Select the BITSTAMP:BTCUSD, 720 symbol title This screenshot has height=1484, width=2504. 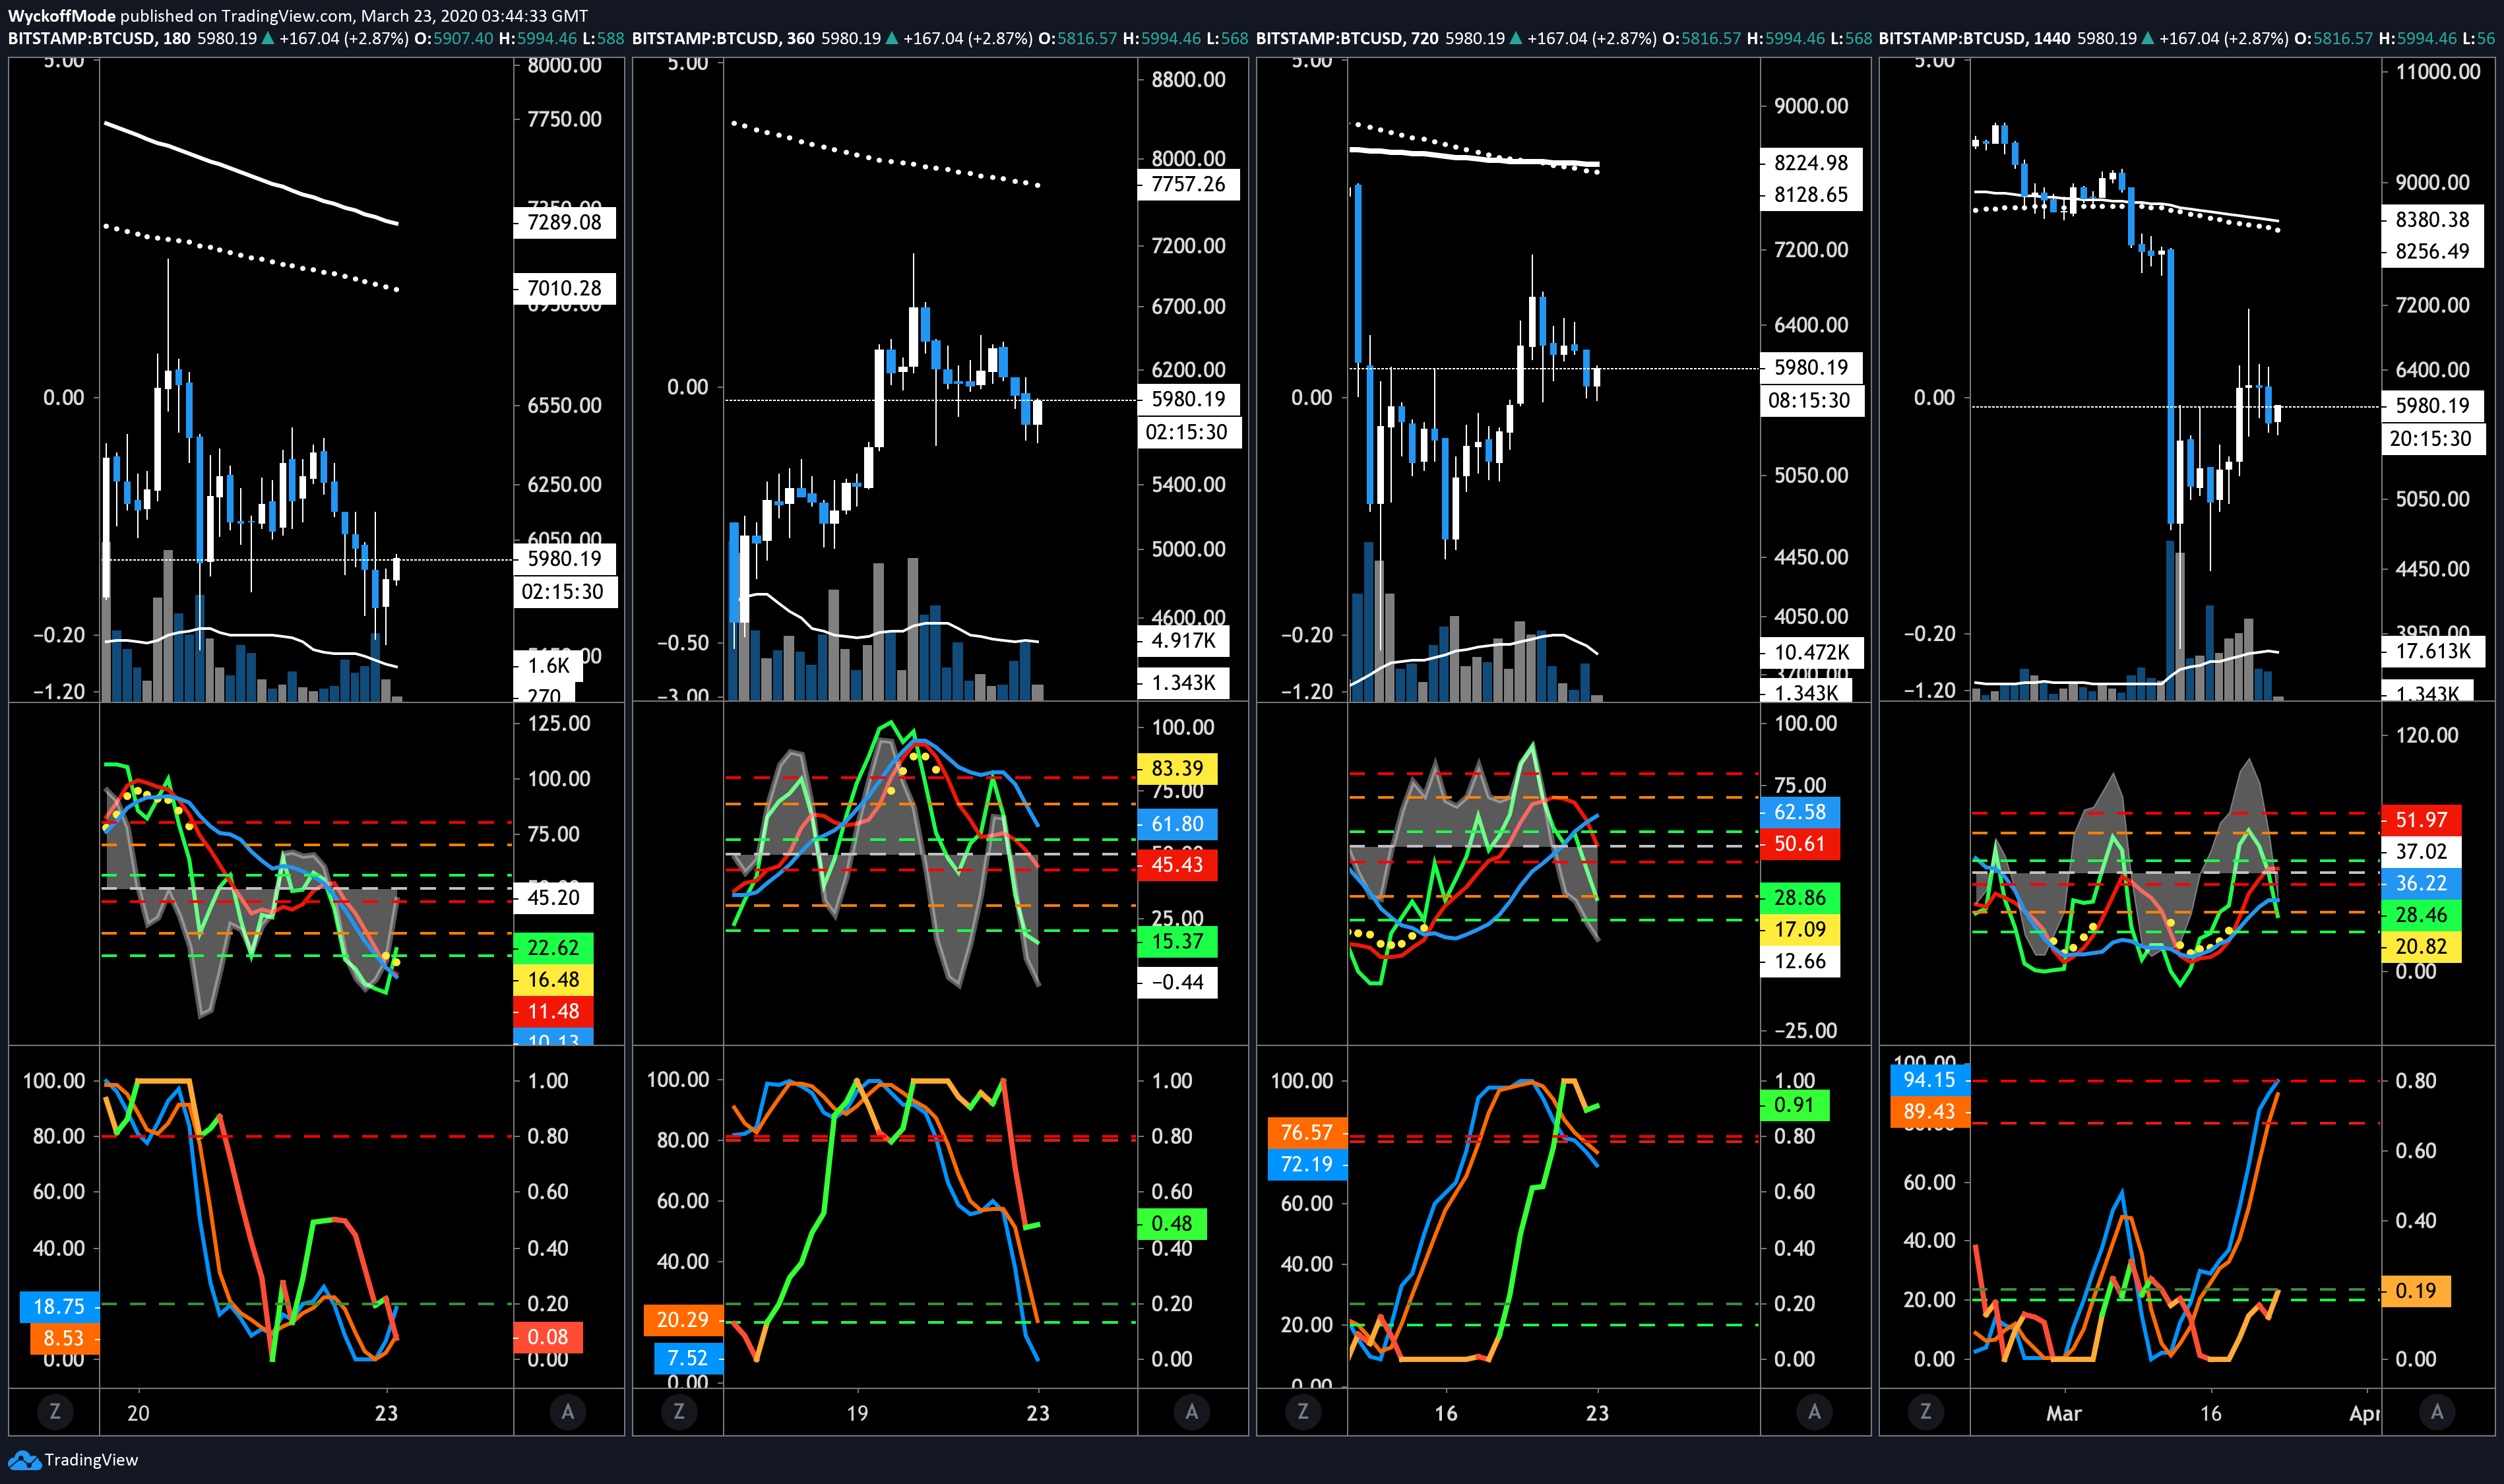point(1347,38)
